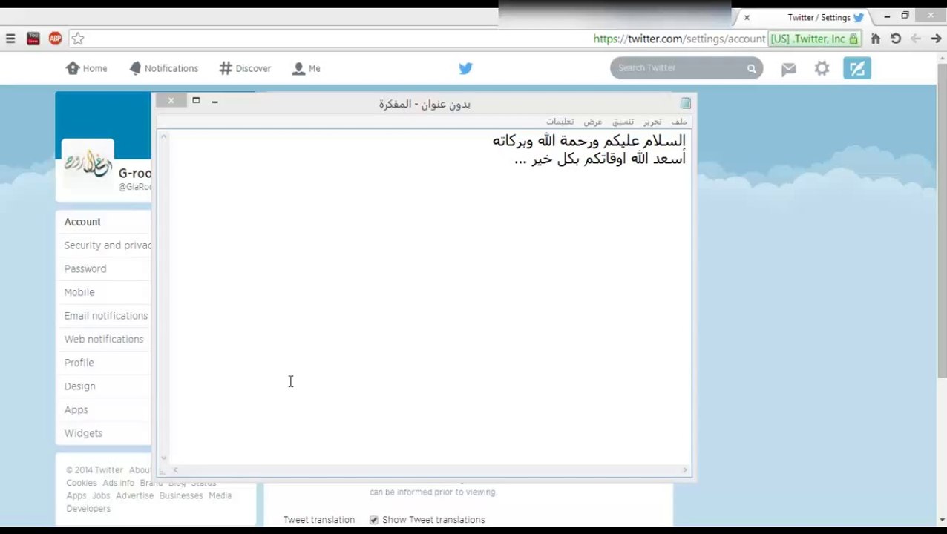Viewport: 947px width, 534px height.
Task: Go to Twitter Home
Action: click(x=86, y=68)
